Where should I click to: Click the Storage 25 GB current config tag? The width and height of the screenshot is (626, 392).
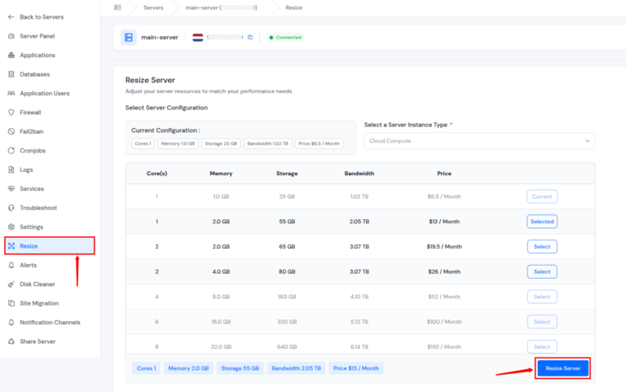pos(221,143)
